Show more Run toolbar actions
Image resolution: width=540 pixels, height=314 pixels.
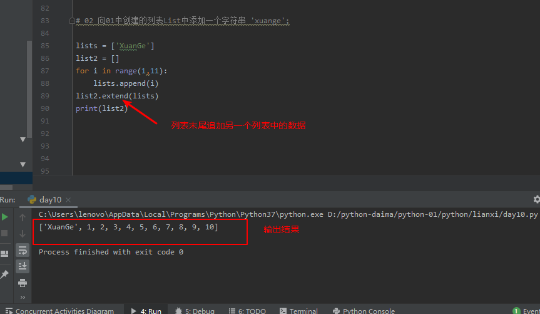tap(23, 297)
